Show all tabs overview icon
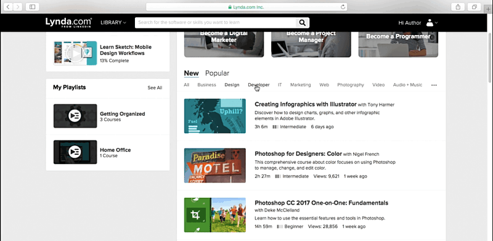The width and height of the screenshot is (493, 241). click(x=474, y=7)
